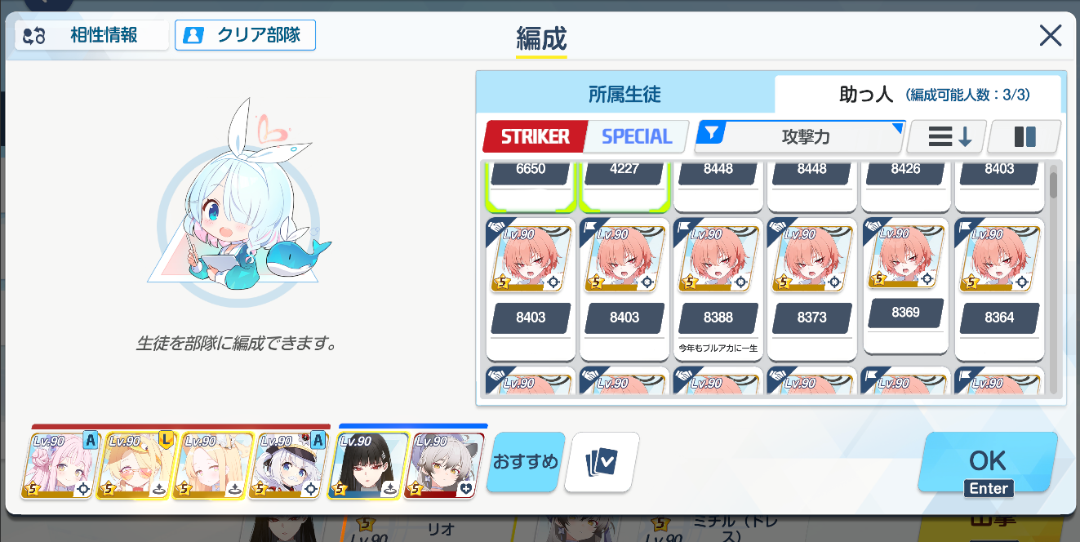Switch to the 助っ人 tab
Viewport: 1080px width, 542px height.
[918, 95]
